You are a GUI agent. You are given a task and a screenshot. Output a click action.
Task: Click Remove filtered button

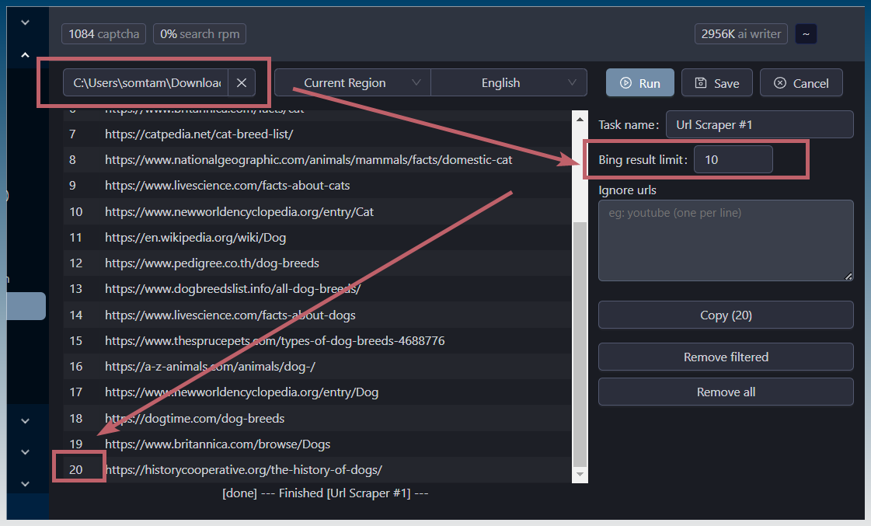coord(725,357)
